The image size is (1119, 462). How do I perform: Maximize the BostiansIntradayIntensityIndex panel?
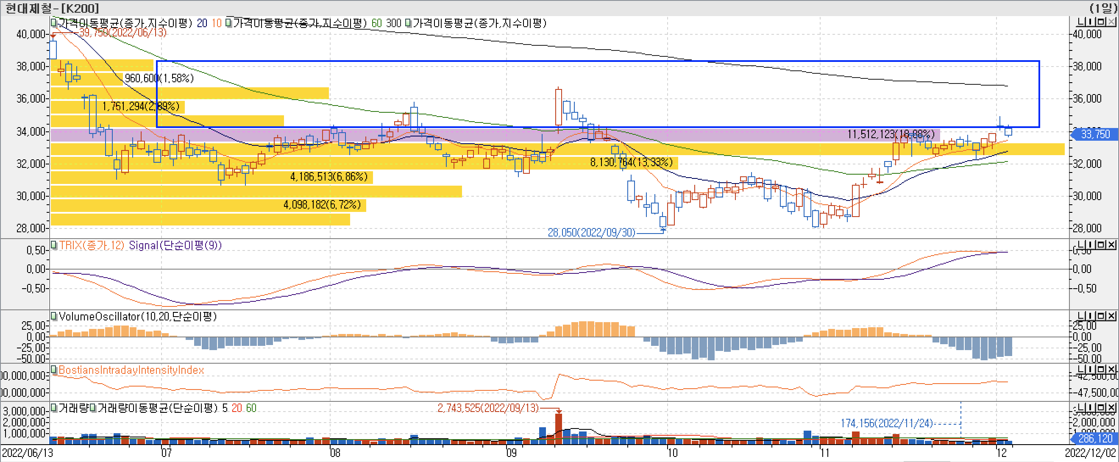click(x=1101, y=370)
